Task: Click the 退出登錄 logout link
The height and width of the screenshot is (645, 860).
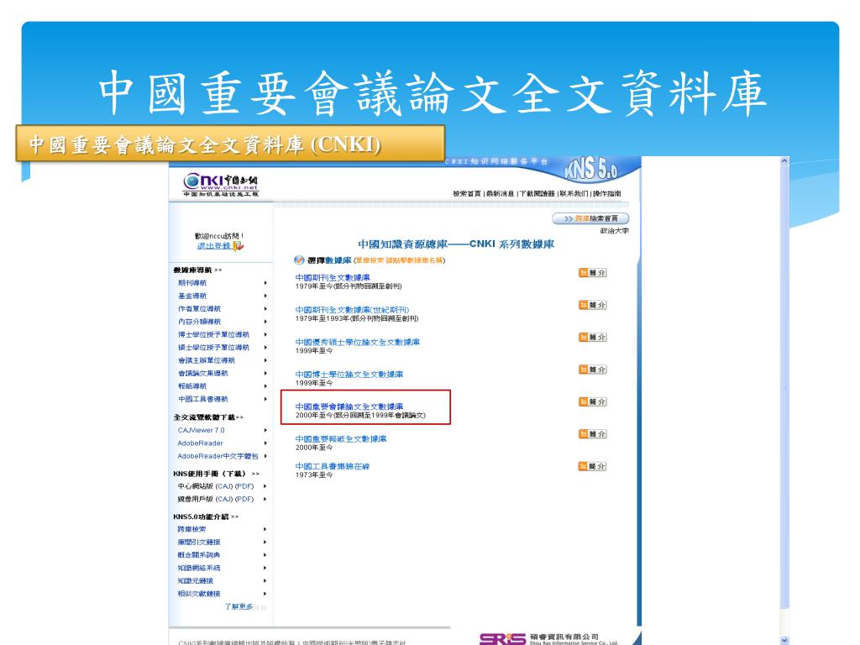Action: (214, 246)
